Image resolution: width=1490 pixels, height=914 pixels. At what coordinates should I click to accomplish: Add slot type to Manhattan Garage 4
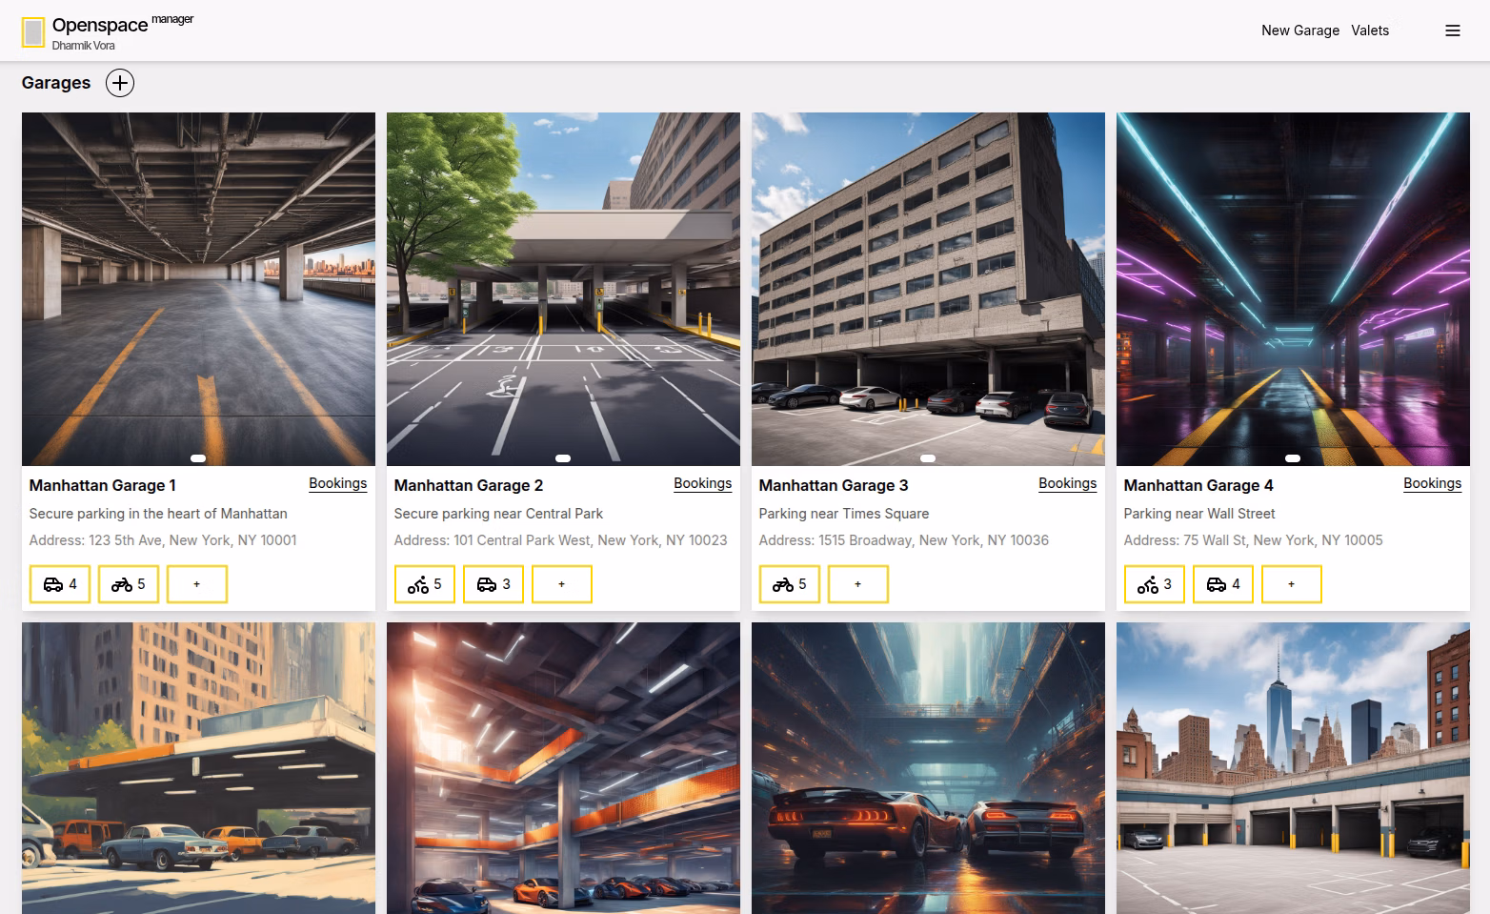1292,584
